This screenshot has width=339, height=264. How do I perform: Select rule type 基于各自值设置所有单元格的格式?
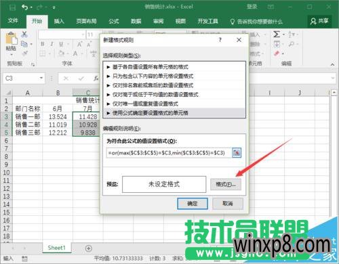pos(174,67)
